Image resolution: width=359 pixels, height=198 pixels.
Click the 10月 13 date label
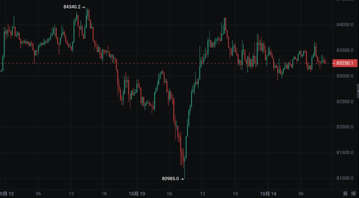pyautogui.click(x=137, y=194)
